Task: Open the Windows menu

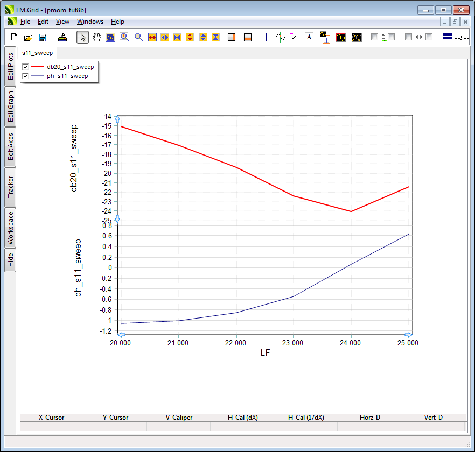Action: coord(90,22)
